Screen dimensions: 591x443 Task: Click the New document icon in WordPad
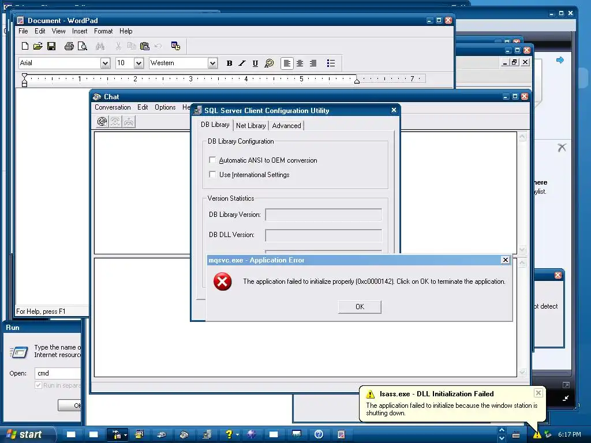coord(25,46)
